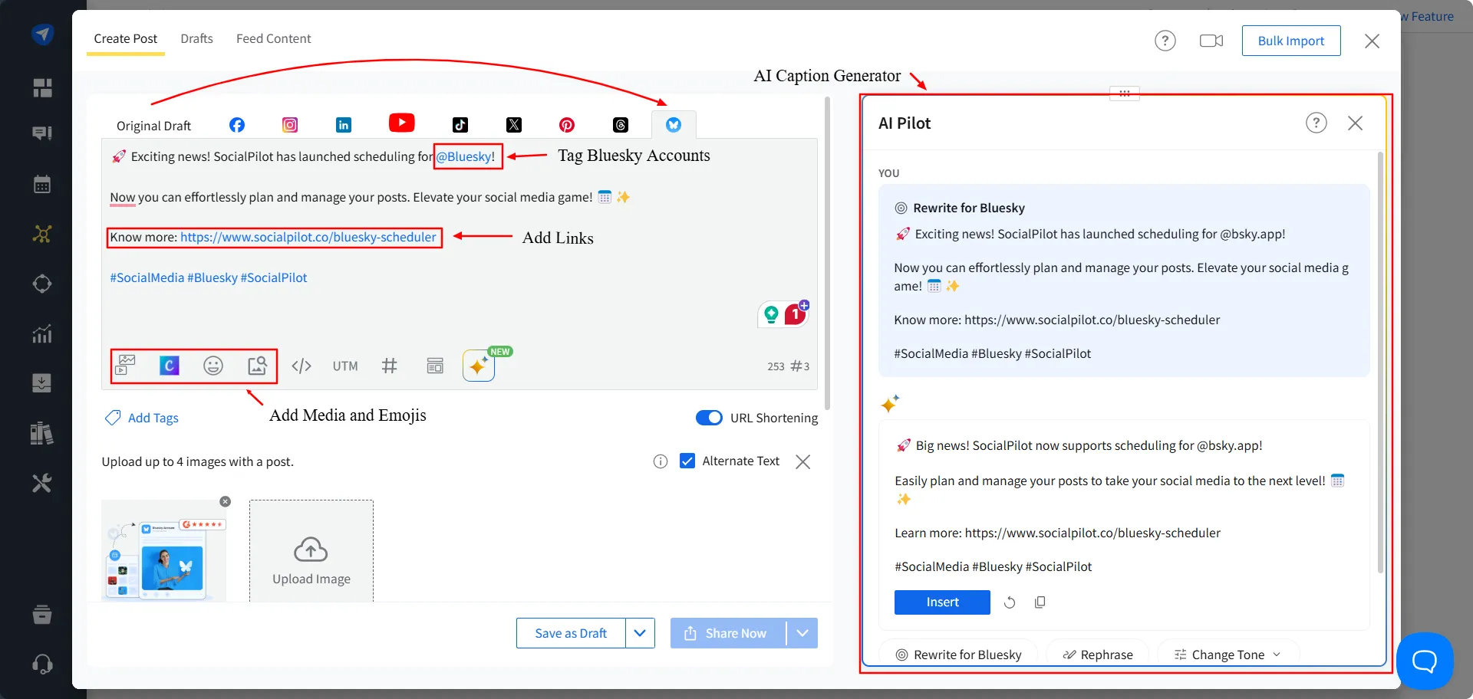Search stock images for the post
Screen dimensions: 1473x699
tap(258, 366)
